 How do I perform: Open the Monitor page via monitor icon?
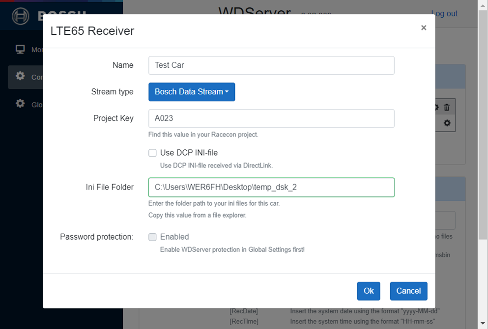click(20, 50)
